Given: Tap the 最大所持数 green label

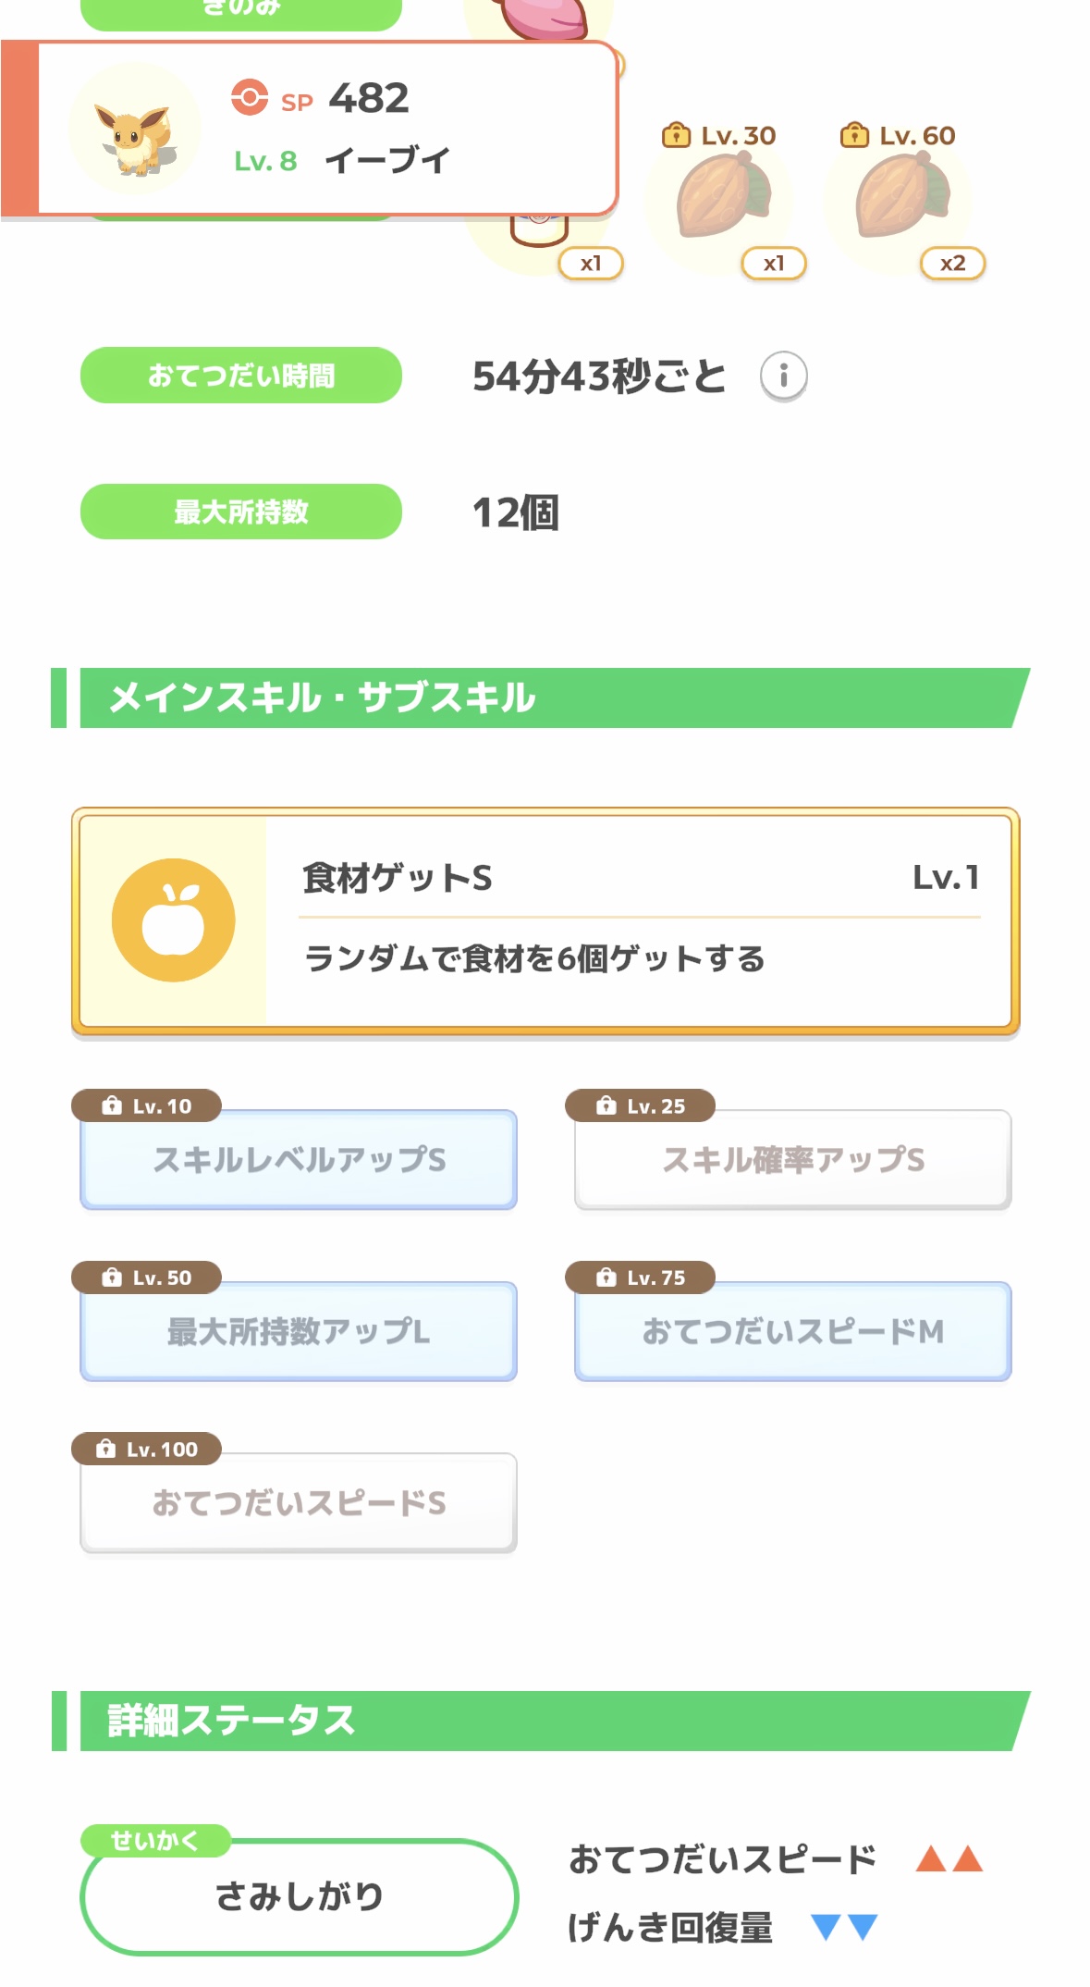Looking at the screenshot, I should tap(241, 512).
